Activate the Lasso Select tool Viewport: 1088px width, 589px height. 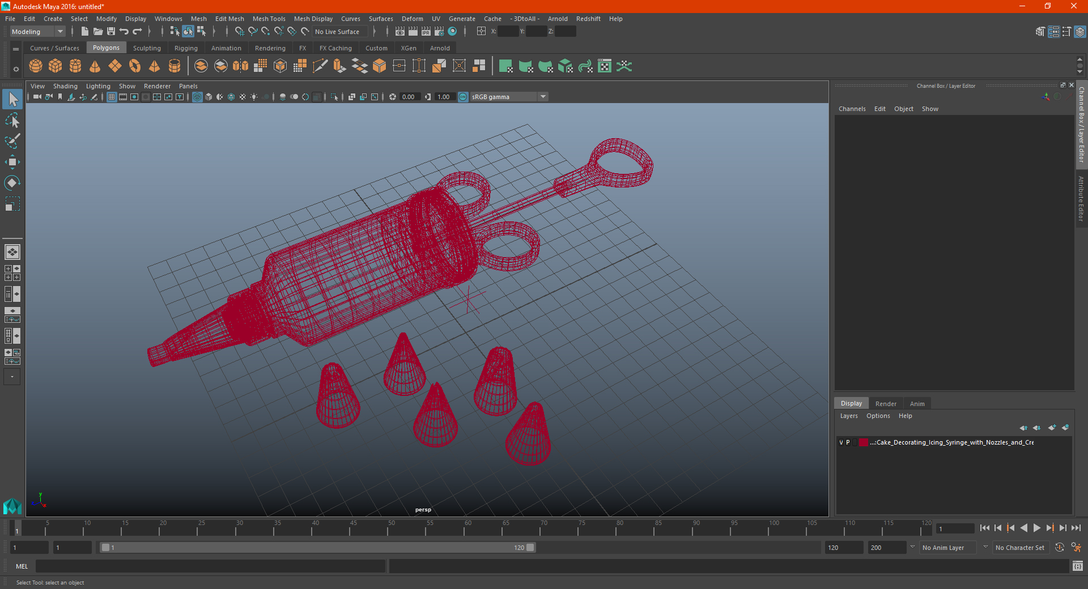click(12, 120)
